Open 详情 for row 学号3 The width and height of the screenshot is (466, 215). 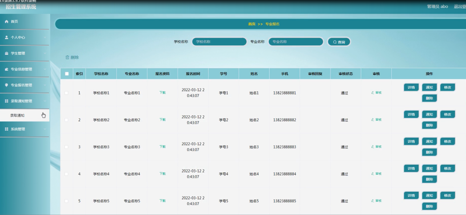tap(411, 141)
